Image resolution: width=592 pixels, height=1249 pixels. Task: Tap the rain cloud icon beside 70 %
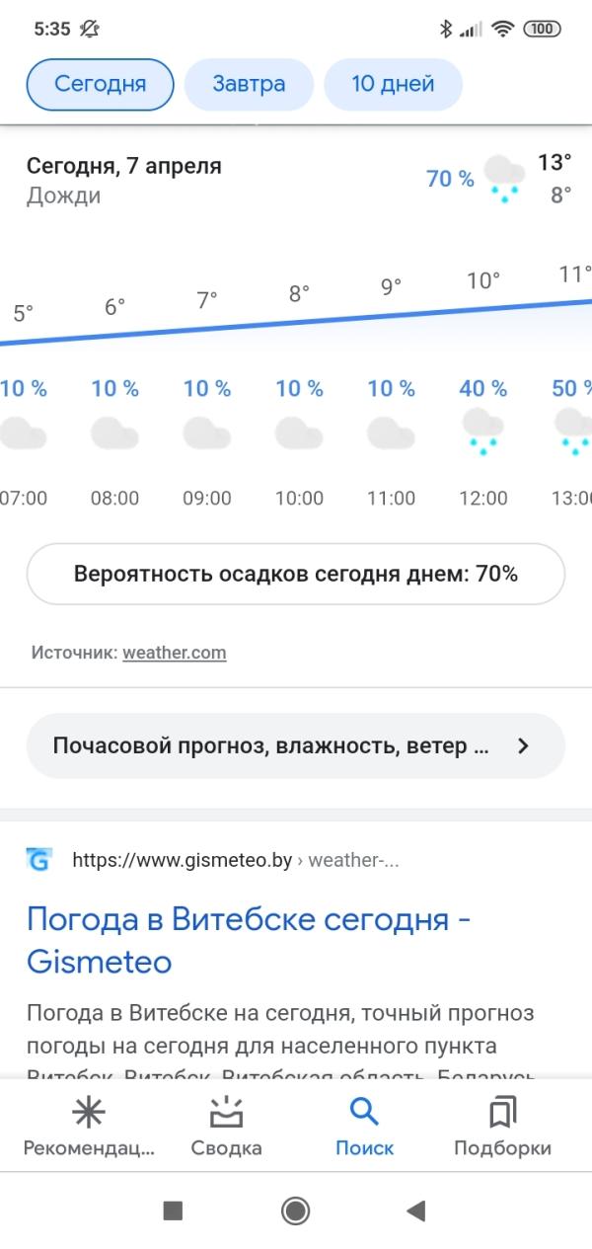504,180
